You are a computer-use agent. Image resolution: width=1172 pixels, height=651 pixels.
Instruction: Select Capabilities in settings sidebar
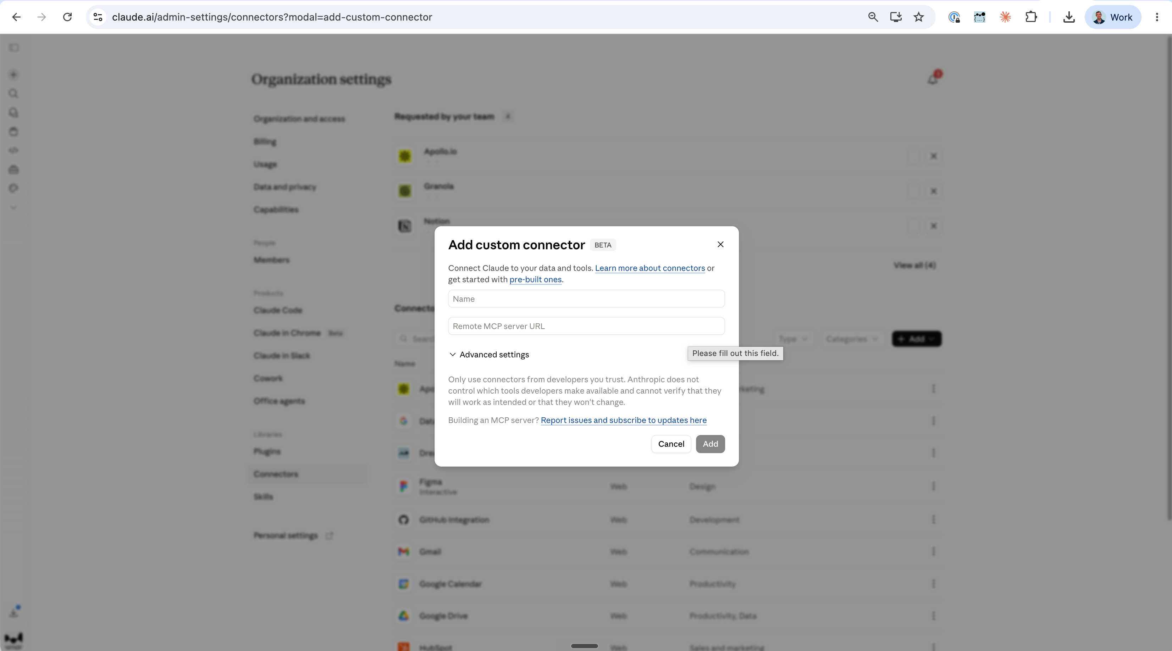click(276, 210)
